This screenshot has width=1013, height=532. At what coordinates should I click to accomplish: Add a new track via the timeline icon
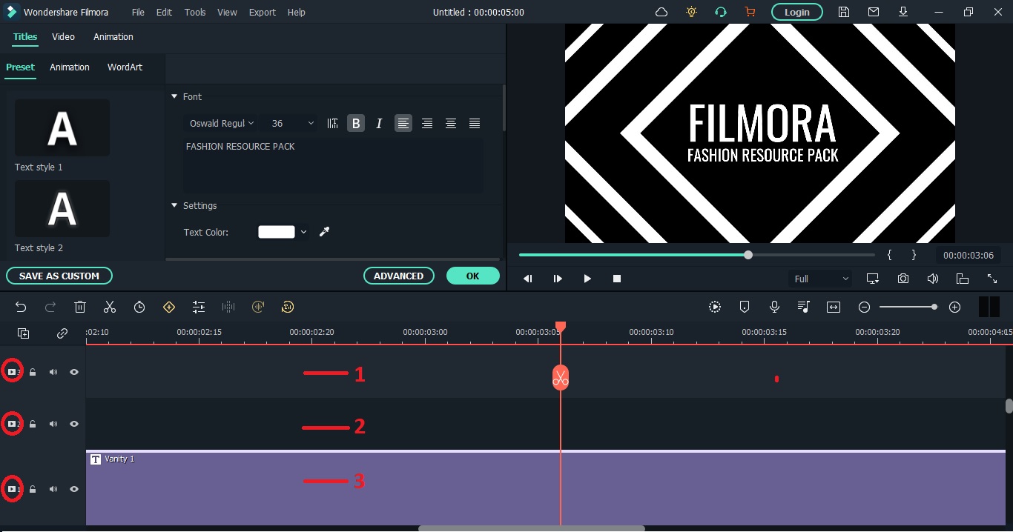tap(24, 333)
